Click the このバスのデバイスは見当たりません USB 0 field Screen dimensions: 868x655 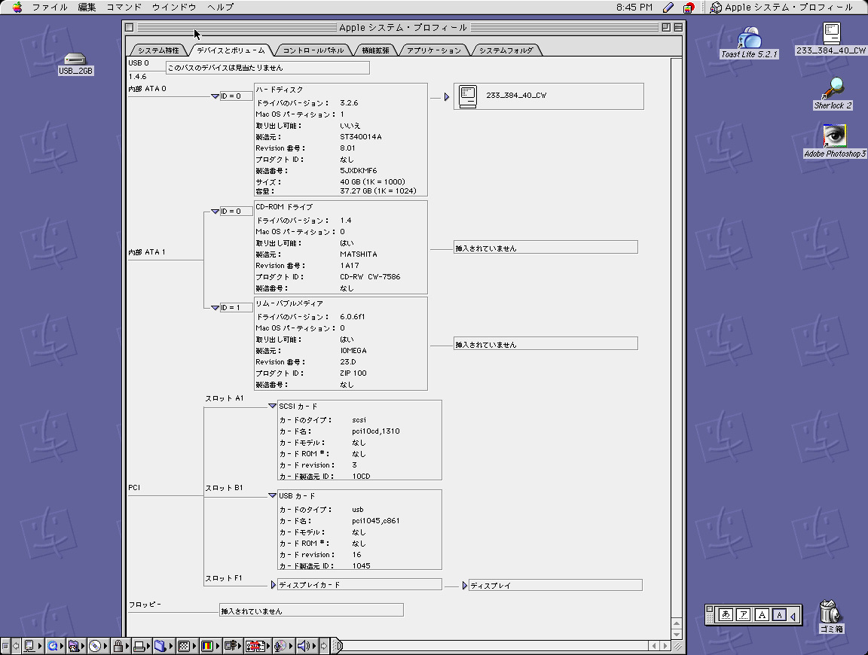pos(267,68)
